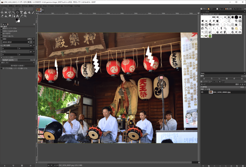This screenshot has width=246, height=167.
Task: Switch to the Paths tab
Action: click(x=221, y=82)
